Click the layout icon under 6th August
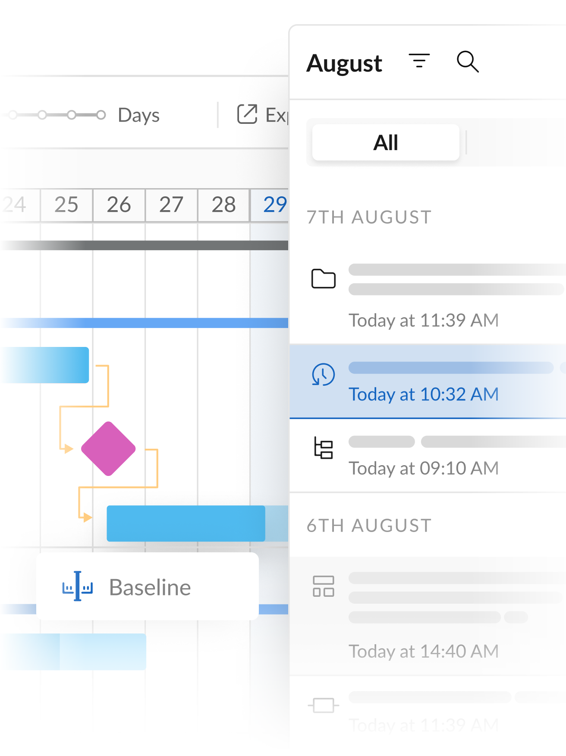 tap(323, 586)
